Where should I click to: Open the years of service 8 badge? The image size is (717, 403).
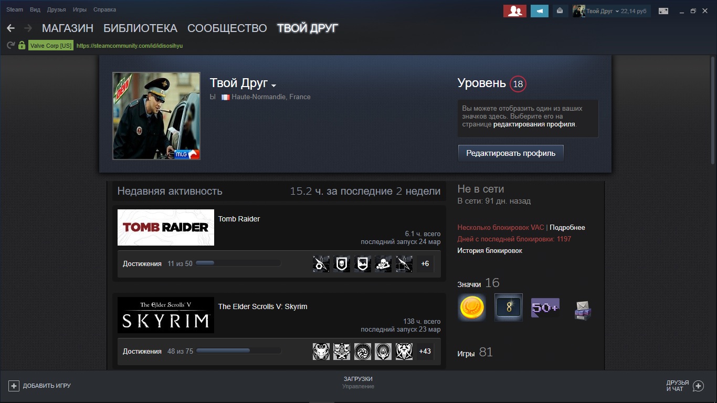509,307
